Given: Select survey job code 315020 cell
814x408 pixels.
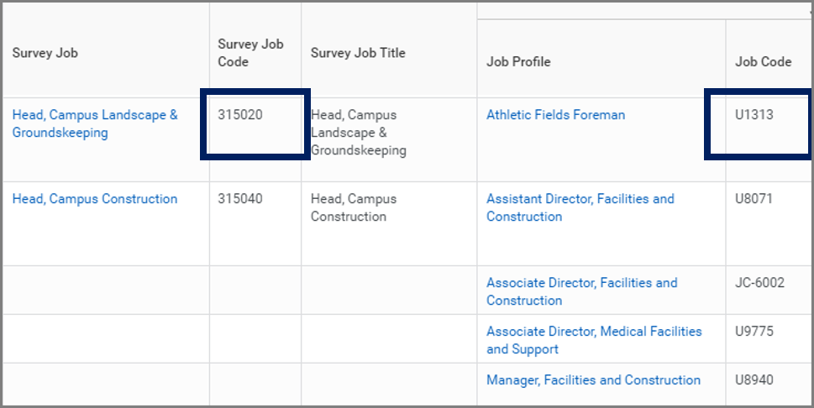Looking at the screenshot, I should [x=240, y=115].
